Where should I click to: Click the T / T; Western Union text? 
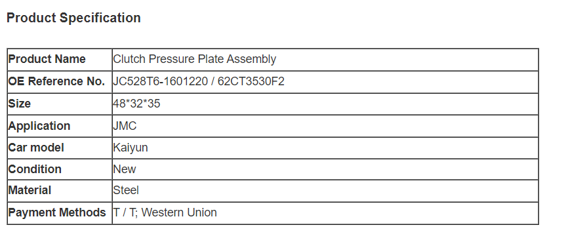165,212
